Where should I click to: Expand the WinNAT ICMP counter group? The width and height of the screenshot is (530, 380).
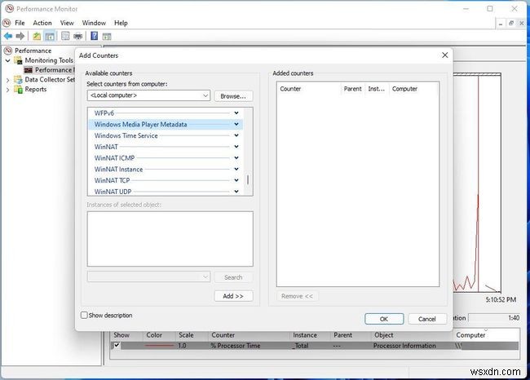click(x=236, y=157)
